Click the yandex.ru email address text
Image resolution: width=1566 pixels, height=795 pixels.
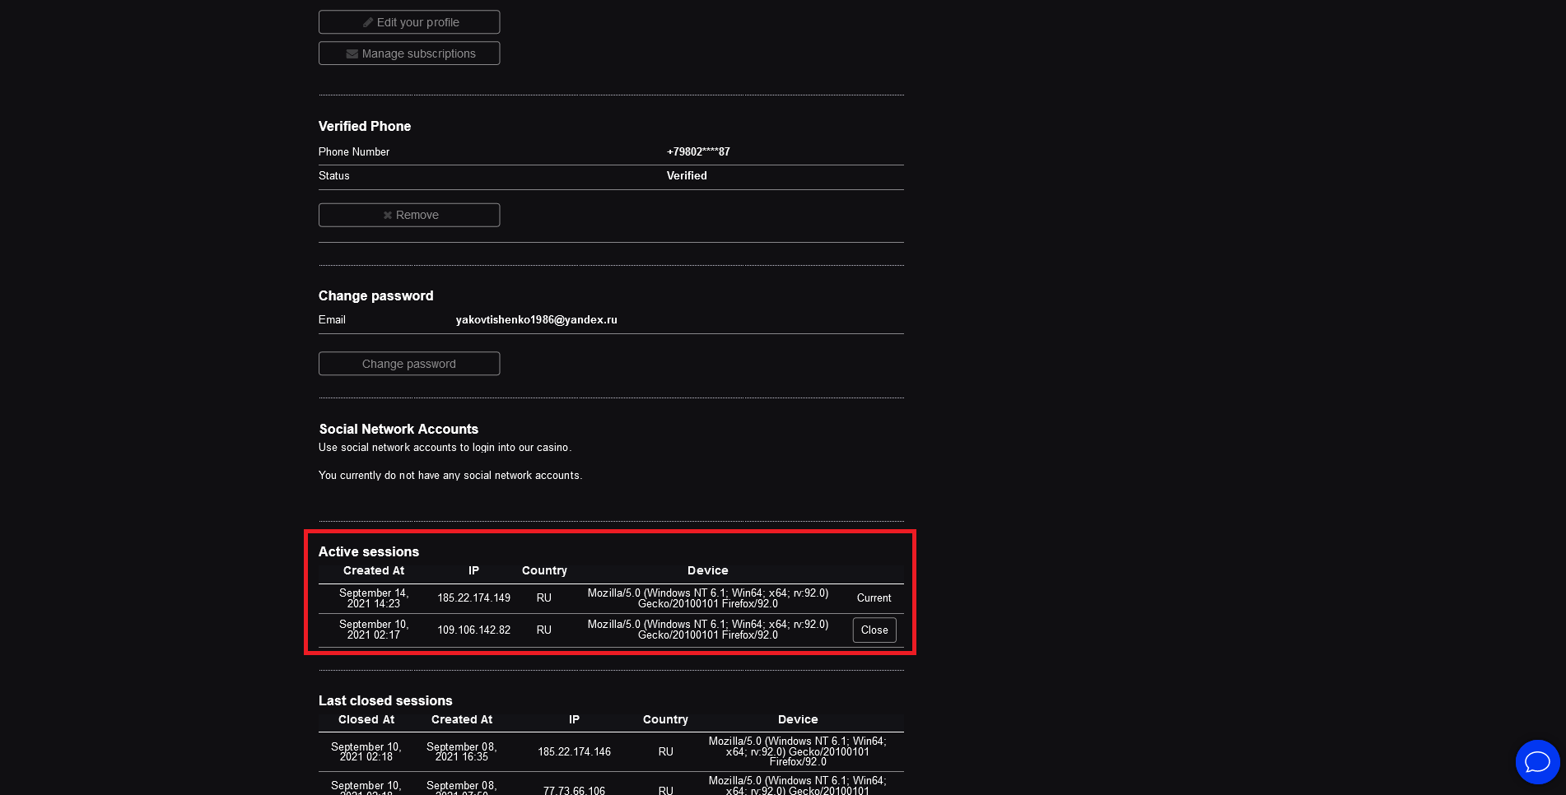(536, 320)
